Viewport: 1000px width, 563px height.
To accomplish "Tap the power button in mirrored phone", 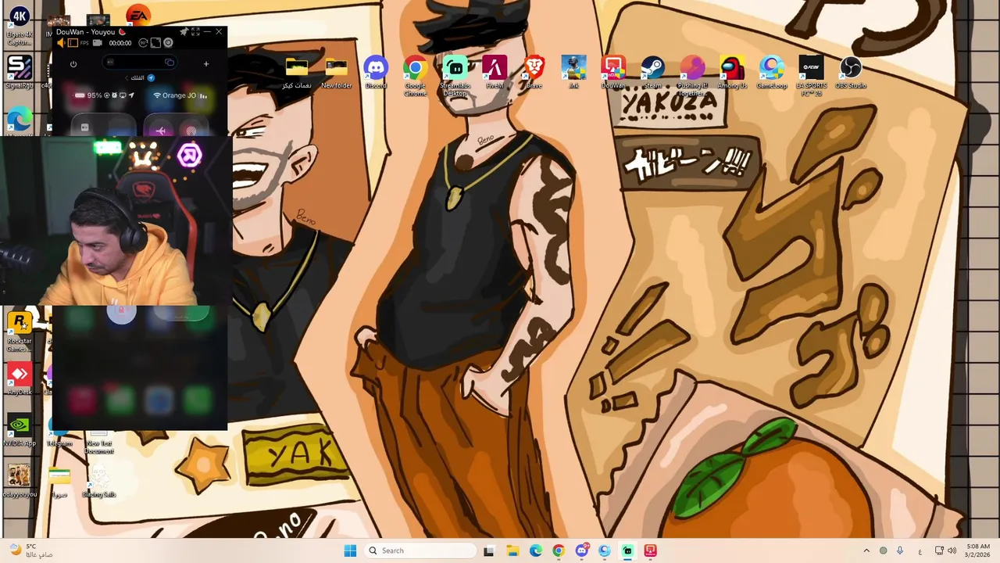I will [73, 64].
